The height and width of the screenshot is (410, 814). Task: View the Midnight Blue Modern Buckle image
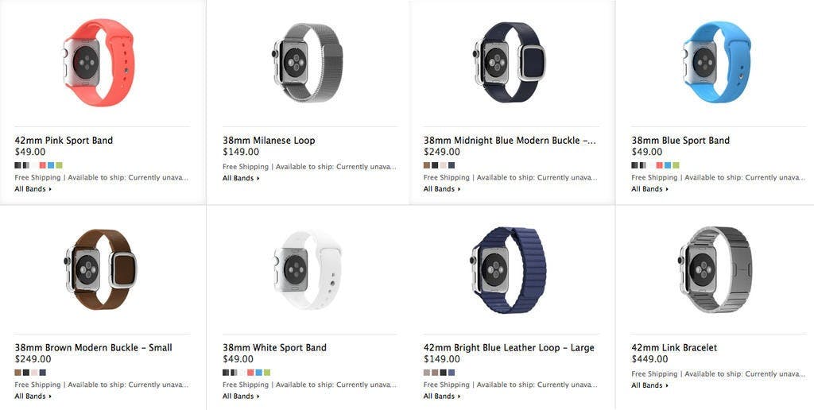[510, 62]
